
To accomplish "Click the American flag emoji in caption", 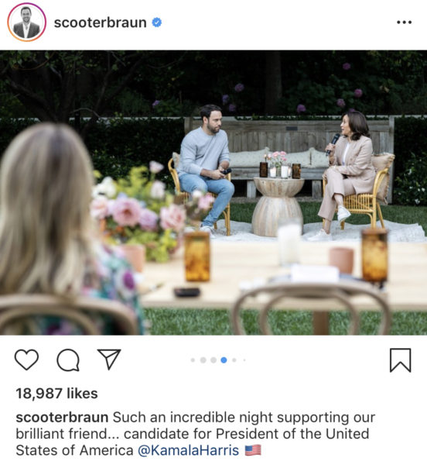I will coord(253,450).
